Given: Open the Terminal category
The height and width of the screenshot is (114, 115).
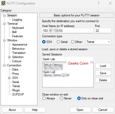Looking at the screenshot, I should (12, 24).
